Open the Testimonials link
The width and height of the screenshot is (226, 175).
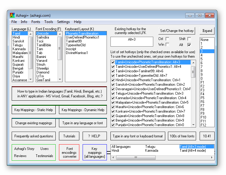(44, 156)
